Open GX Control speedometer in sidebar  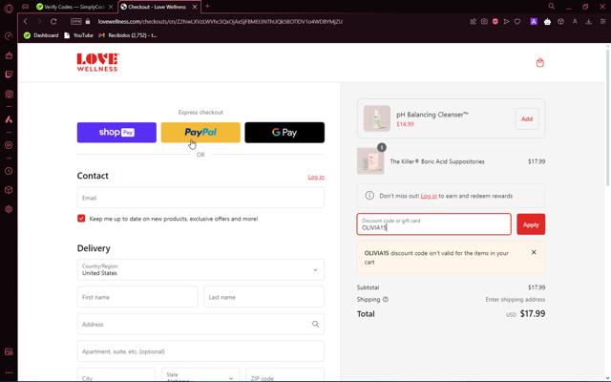(9, 36)
